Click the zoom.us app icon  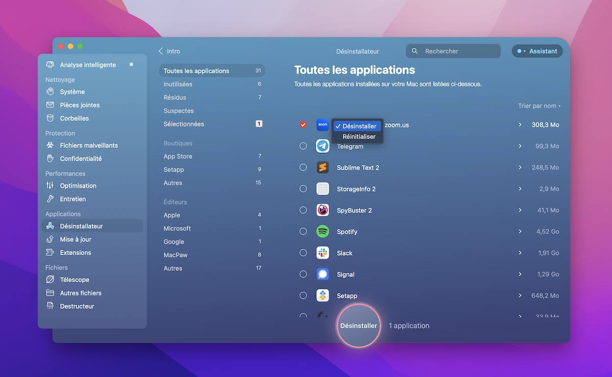click(322, 125)
